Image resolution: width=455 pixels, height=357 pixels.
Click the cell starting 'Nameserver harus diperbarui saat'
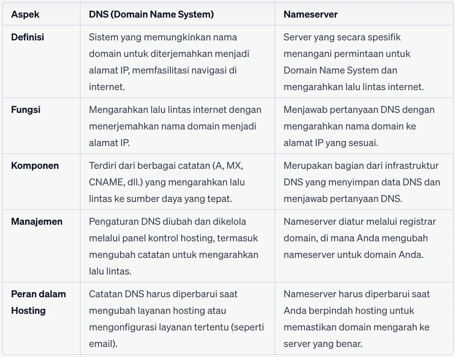click(356, 319)
